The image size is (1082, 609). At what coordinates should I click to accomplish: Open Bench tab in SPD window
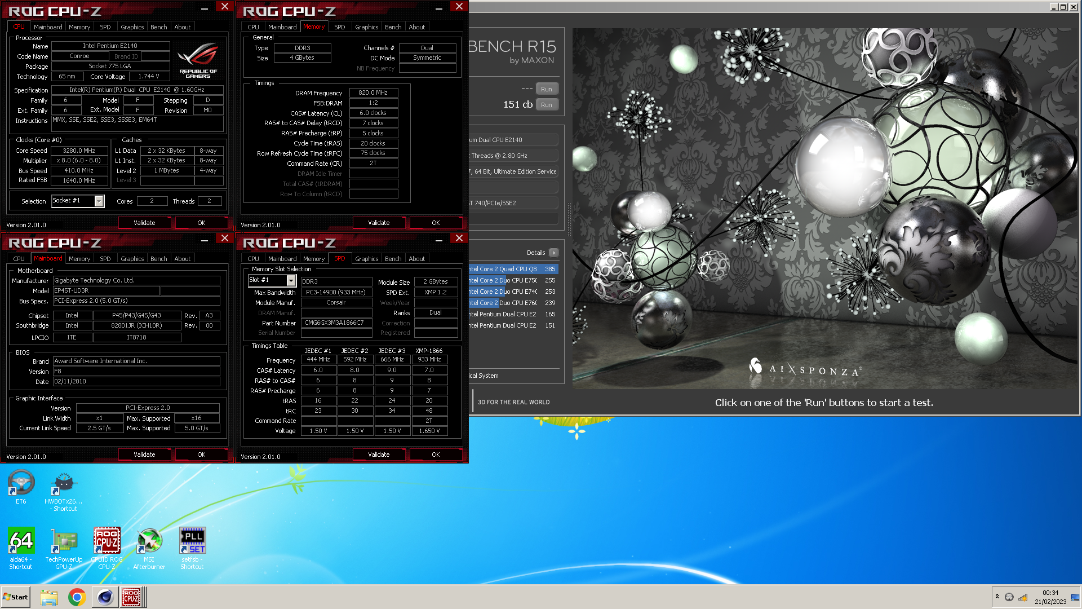pyautogui.click(x=393, y=259)
